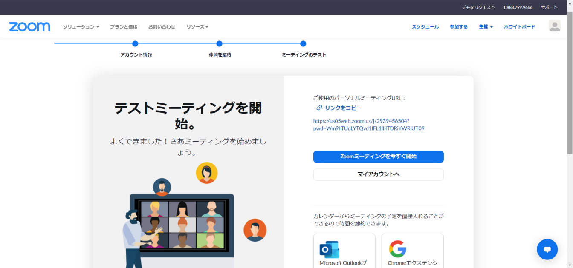Screen dimensions: 573x268
Task: Open the personal meeting URL link
Action: (x=368, y=125)
